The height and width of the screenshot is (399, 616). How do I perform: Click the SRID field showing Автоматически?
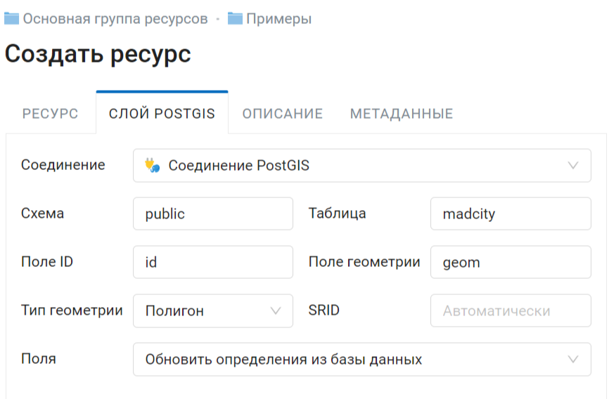[511, 310]
